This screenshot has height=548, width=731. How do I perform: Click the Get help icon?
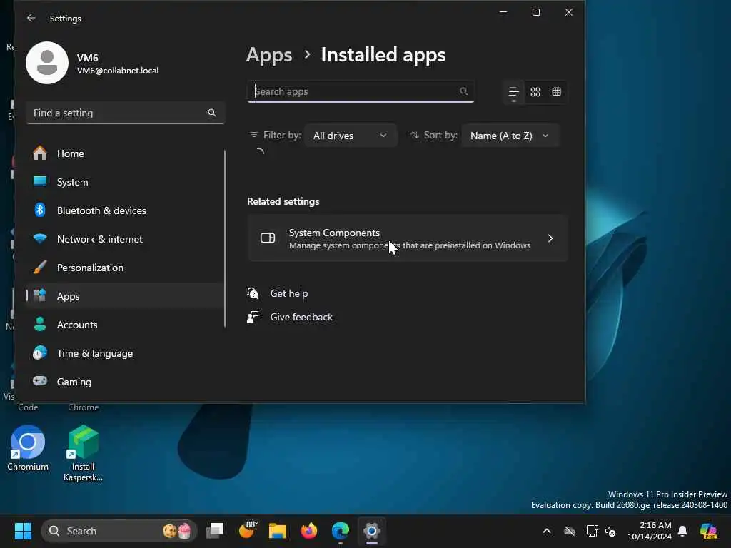pyautogui.click(x=253, y=293)
